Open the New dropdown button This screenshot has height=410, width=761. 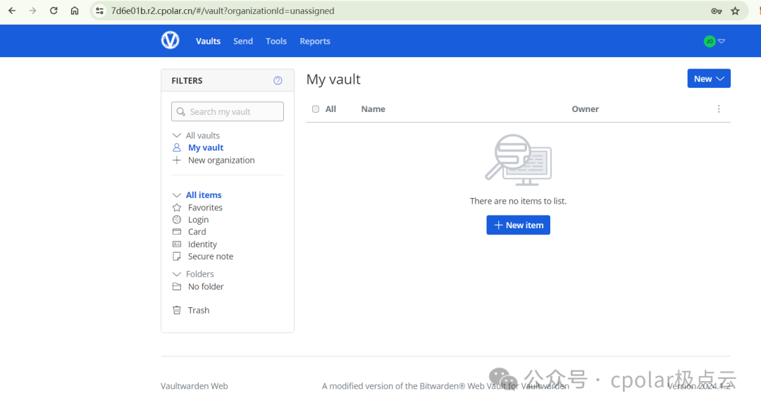708,79
